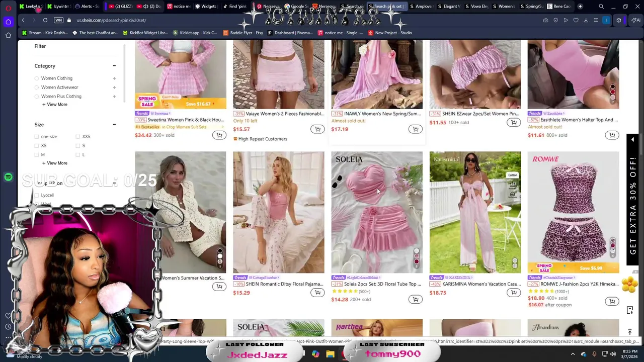This screenshot has width=644, height=362.
Task: Open Opera sidebar home icon
Action: point(8,22)
